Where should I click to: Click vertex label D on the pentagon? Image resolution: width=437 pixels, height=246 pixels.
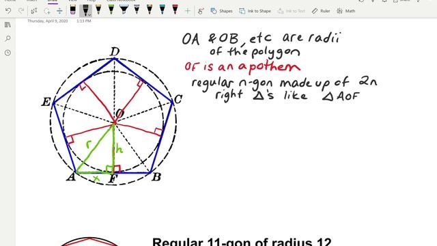coord(115,52)
